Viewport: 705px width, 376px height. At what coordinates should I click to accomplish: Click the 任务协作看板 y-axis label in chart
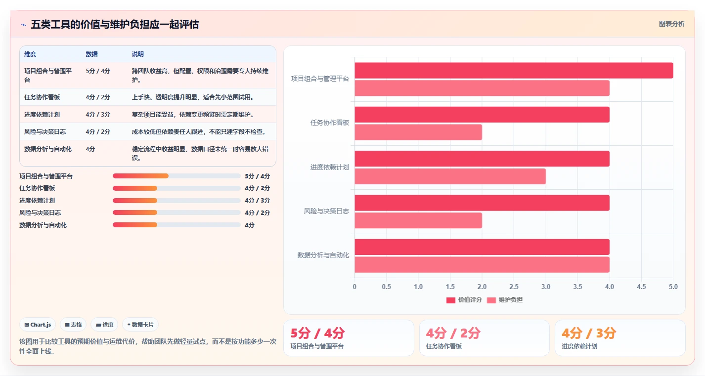(330, 123)
